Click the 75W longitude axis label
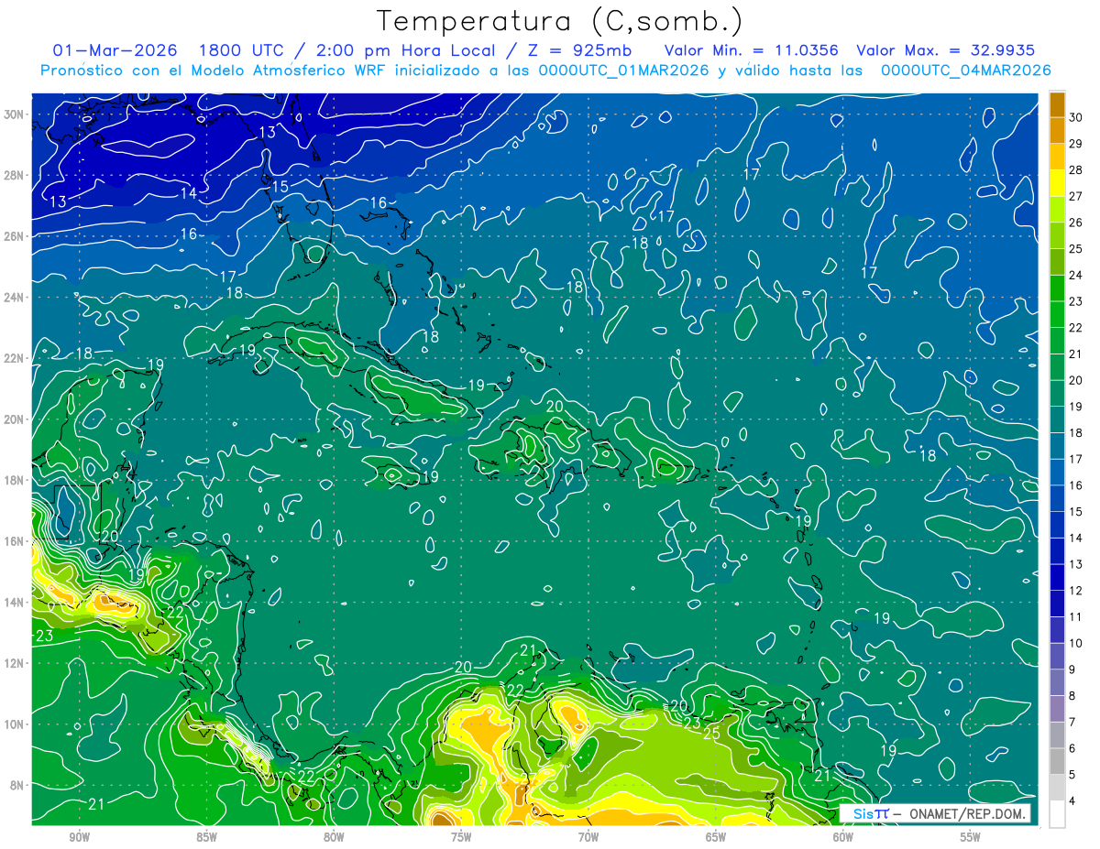 pos(461,837)
